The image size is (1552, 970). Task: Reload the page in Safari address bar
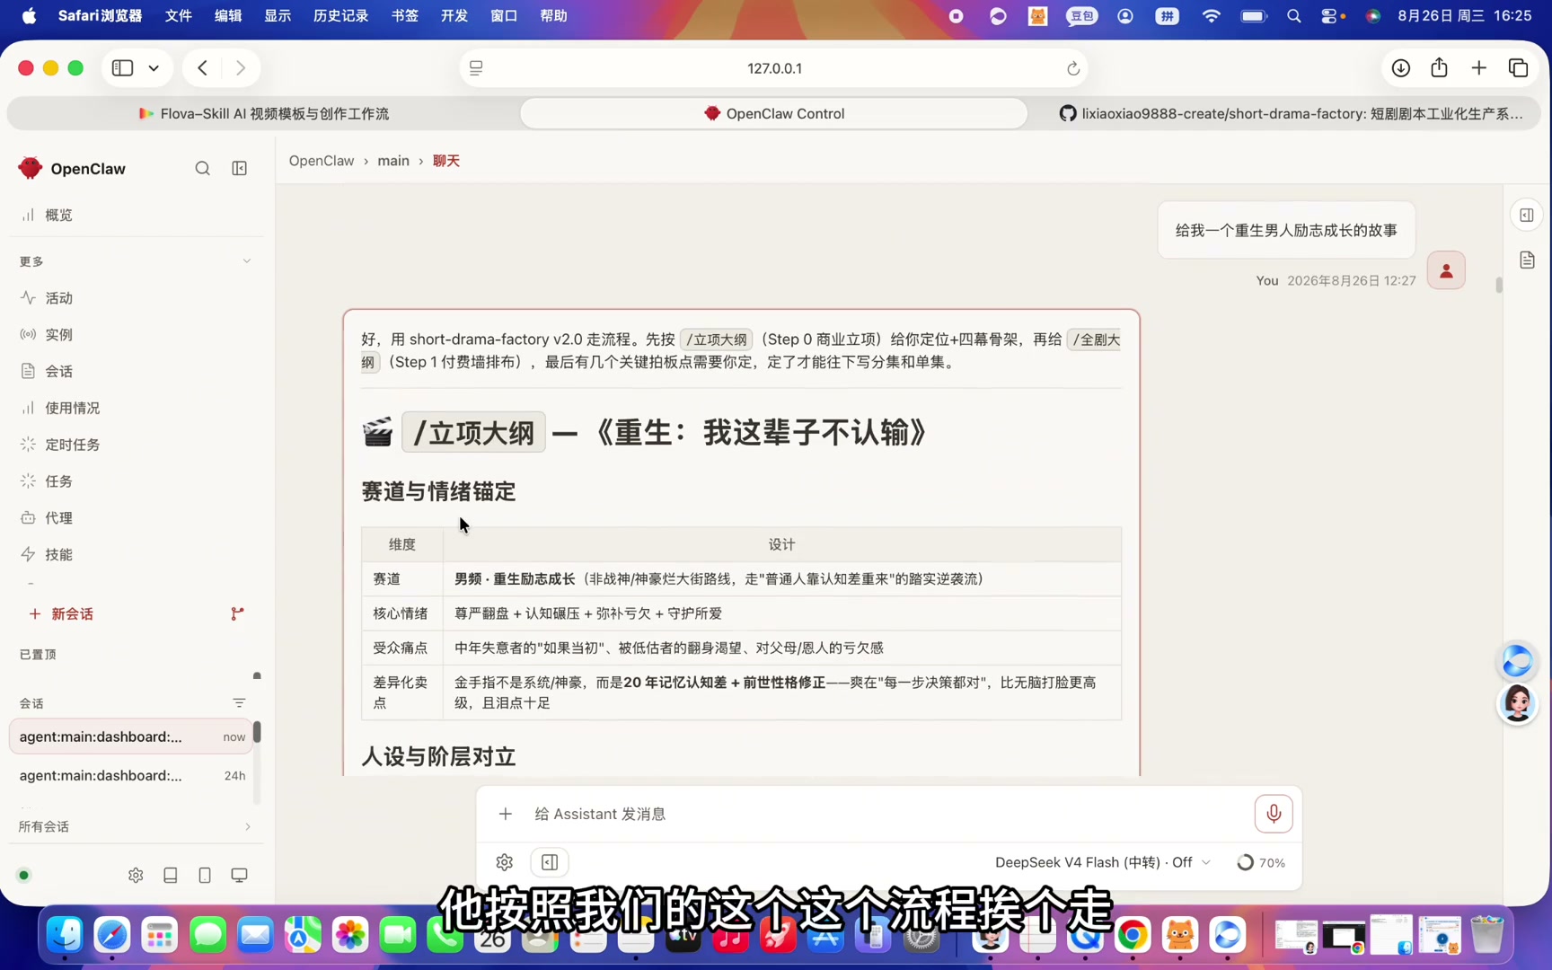point(1072,69)
